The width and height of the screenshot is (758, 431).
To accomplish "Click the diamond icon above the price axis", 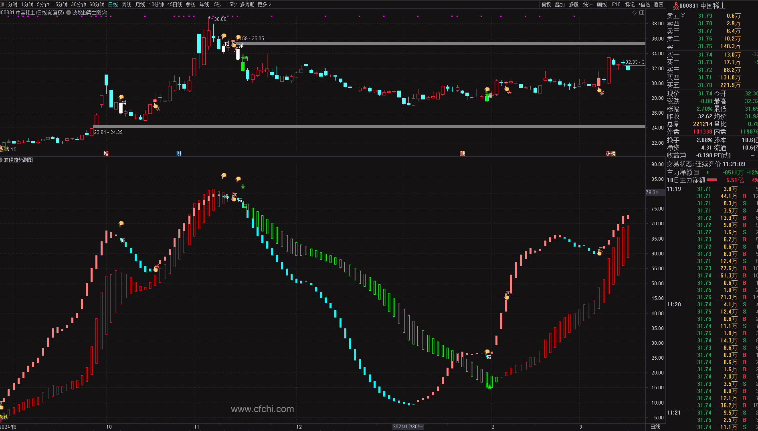I will point(635,13).
